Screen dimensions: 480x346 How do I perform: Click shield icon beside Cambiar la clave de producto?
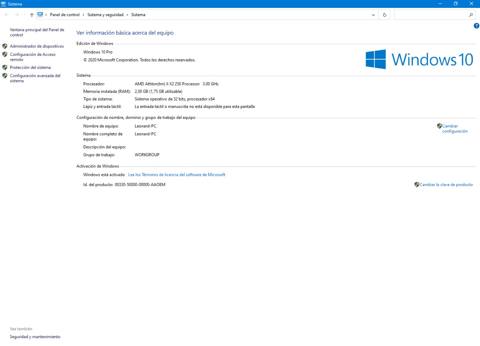coord(417,184)
